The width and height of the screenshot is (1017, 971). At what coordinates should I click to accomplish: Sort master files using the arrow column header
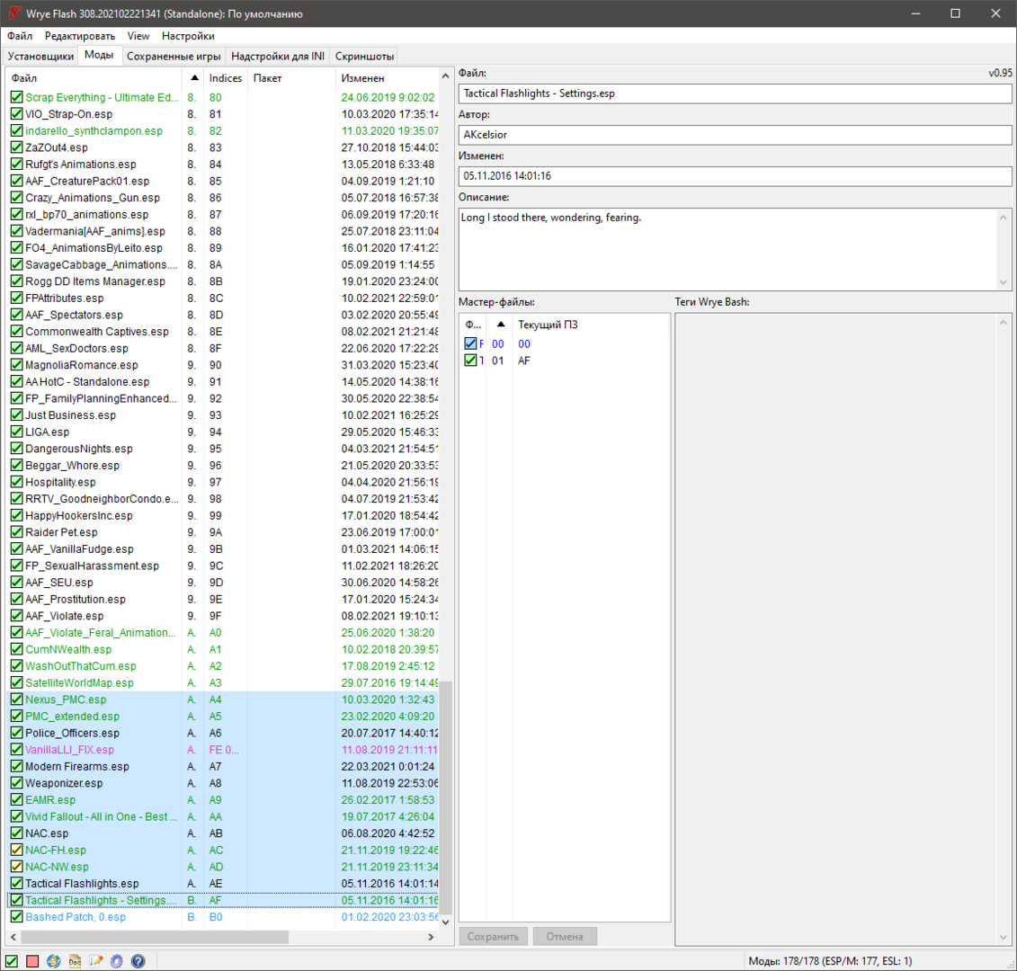click(x=500, y=325)
